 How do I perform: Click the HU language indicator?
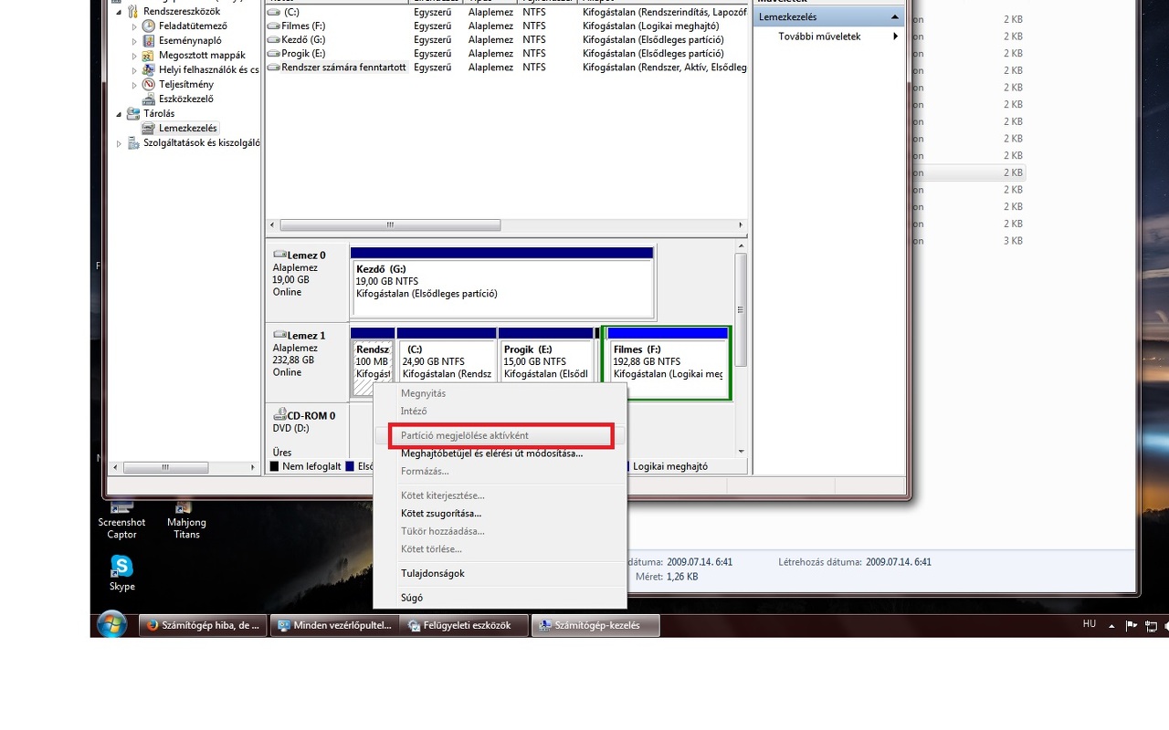(x=1089, y=624)
